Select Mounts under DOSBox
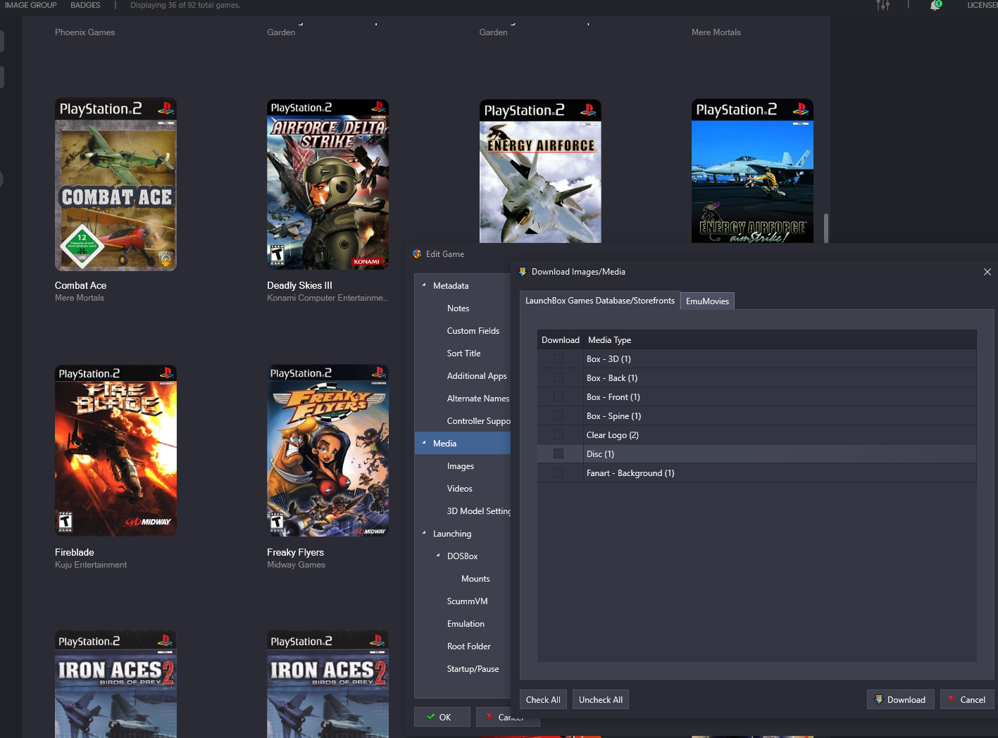Image resolution: width=998 pixels, height=738 pixels. (475, 579)
